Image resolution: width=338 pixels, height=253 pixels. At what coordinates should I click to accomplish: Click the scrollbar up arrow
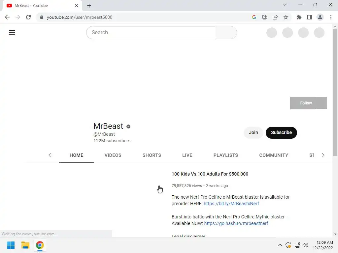(335, 26)
